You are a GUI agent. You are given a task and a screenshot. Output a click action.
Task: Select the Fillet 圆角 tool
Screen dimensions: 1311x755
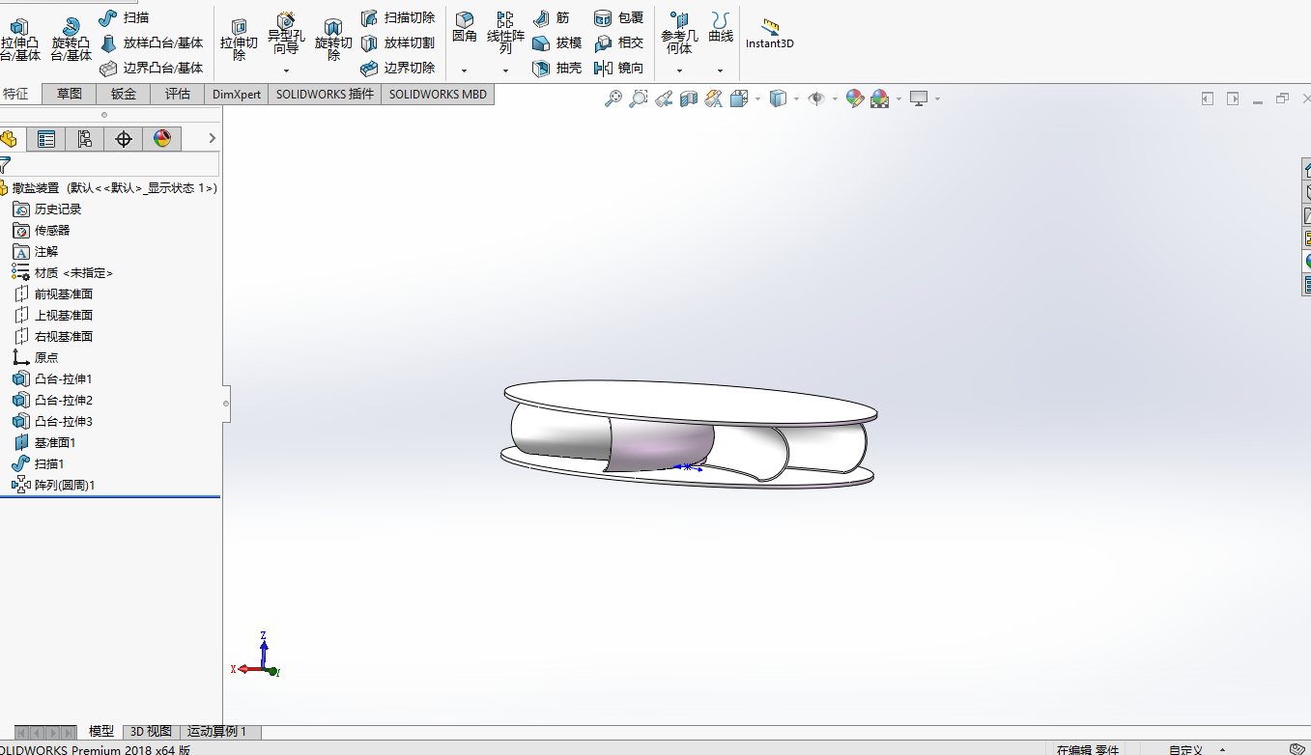(465, 28)
